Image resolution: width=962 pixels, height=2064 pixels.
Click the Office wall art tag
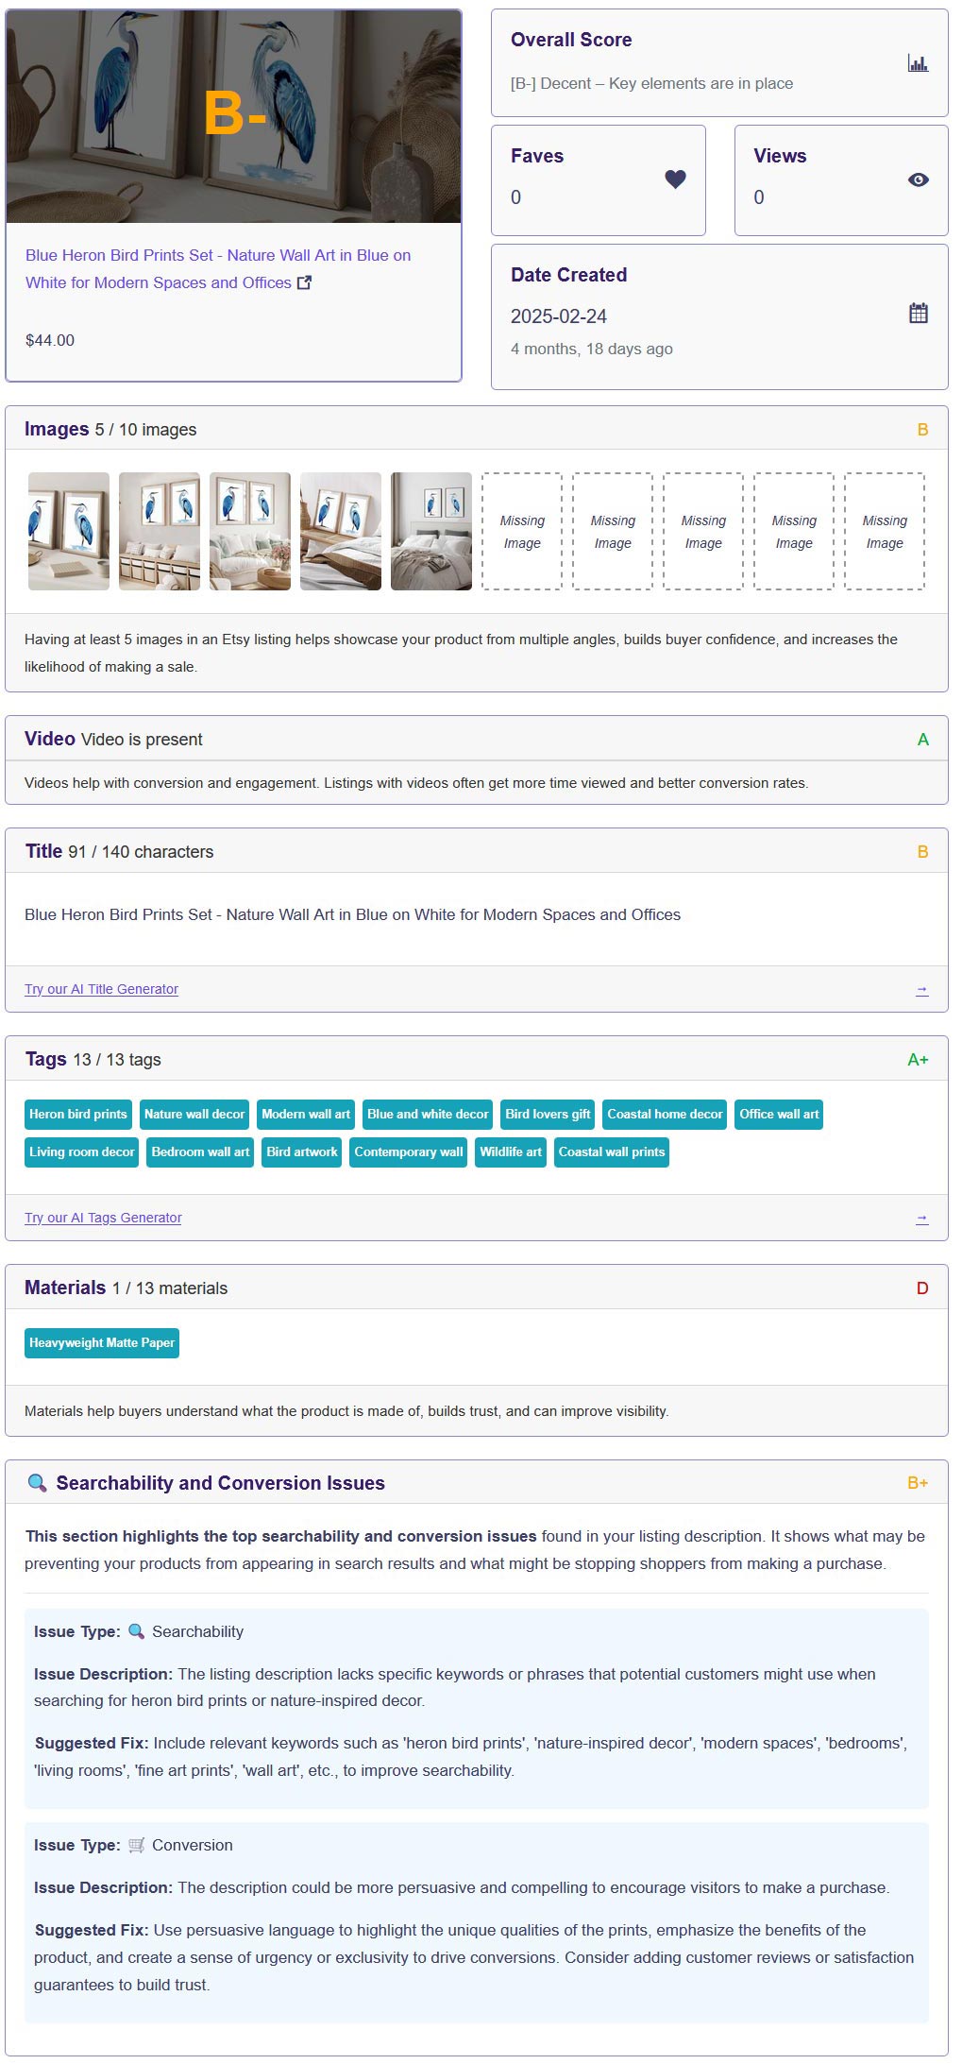[779, 1114]
